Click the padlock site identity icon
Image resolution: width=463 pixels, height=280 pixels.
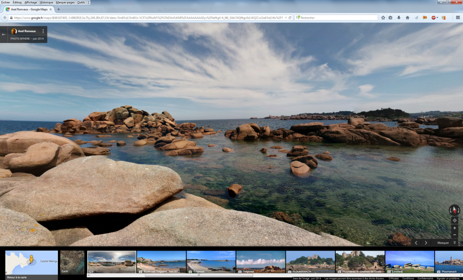click(x=11, y=18)
